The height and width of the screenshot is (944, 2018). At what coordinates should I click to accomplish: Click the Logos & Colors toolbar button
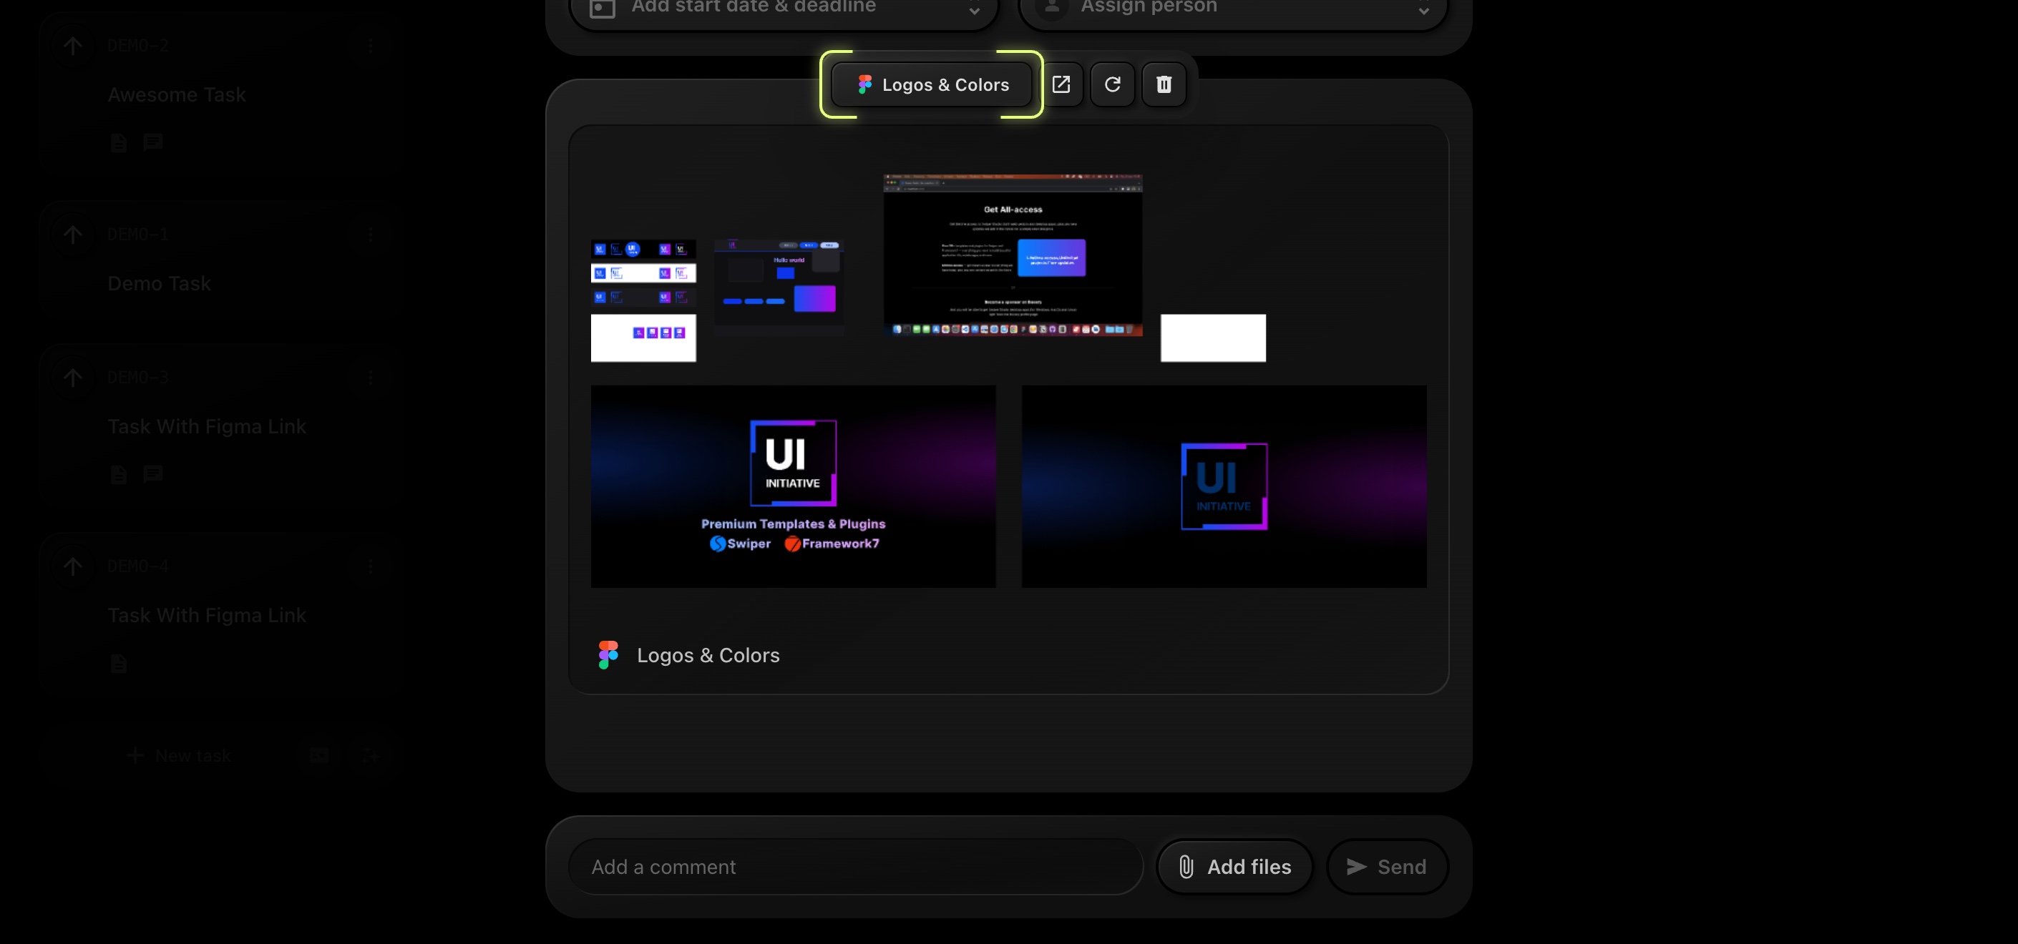click(932, 84)
